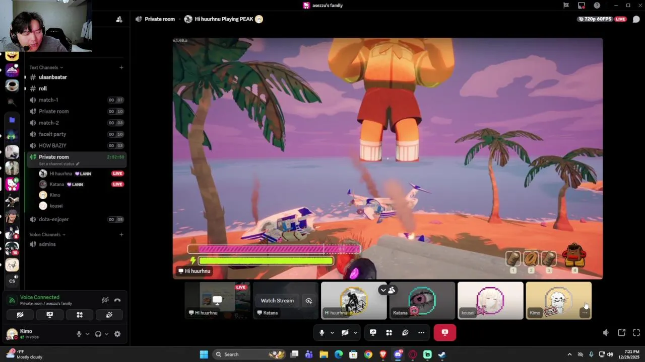Open microphone options arrow in call bar

[332, 332]
